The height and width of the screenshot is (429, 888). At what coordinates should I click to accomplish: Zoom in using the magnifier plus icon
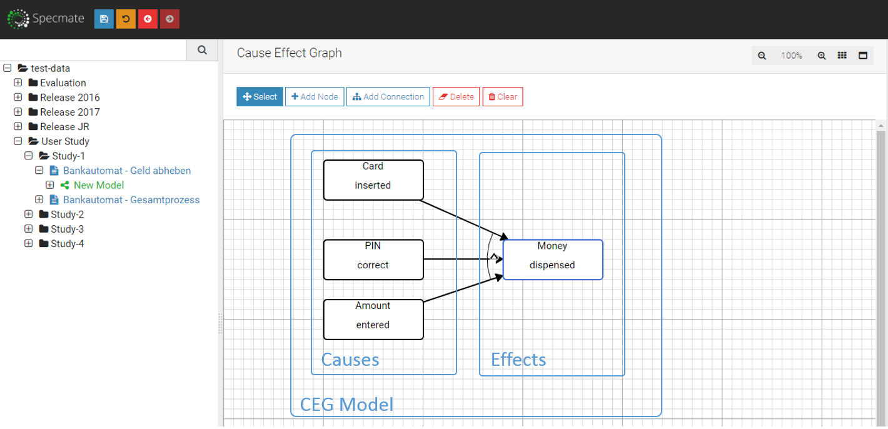click(x=822, y=56)
